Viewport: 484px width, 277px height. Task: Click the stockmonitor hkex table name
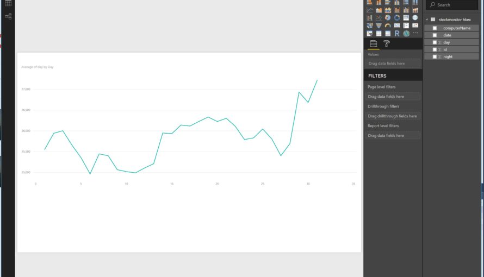tap(455, 20)
